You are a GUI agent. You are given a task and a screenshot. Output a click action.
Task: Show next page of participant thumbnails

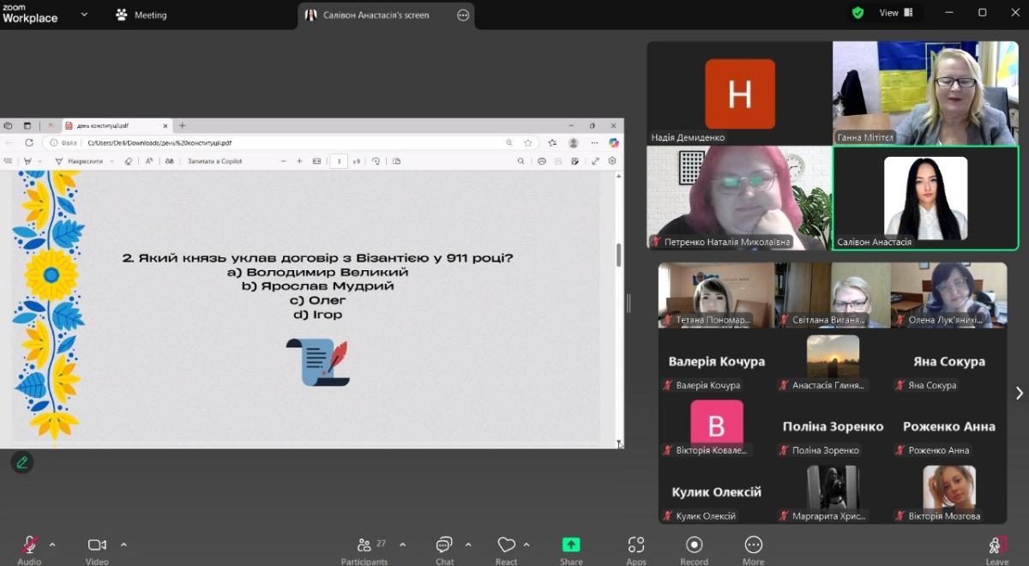[x=1019, y=393]
